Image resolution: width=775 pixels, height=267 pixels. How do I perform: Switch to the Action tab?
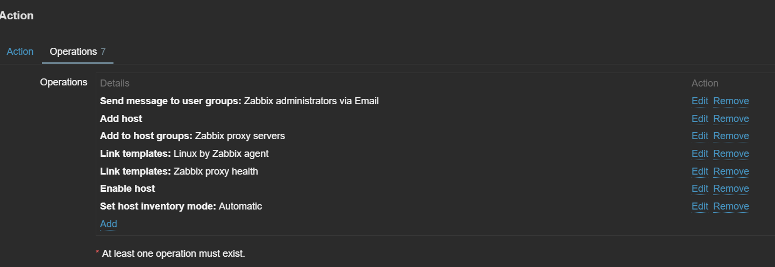click(x=20, y=52)
